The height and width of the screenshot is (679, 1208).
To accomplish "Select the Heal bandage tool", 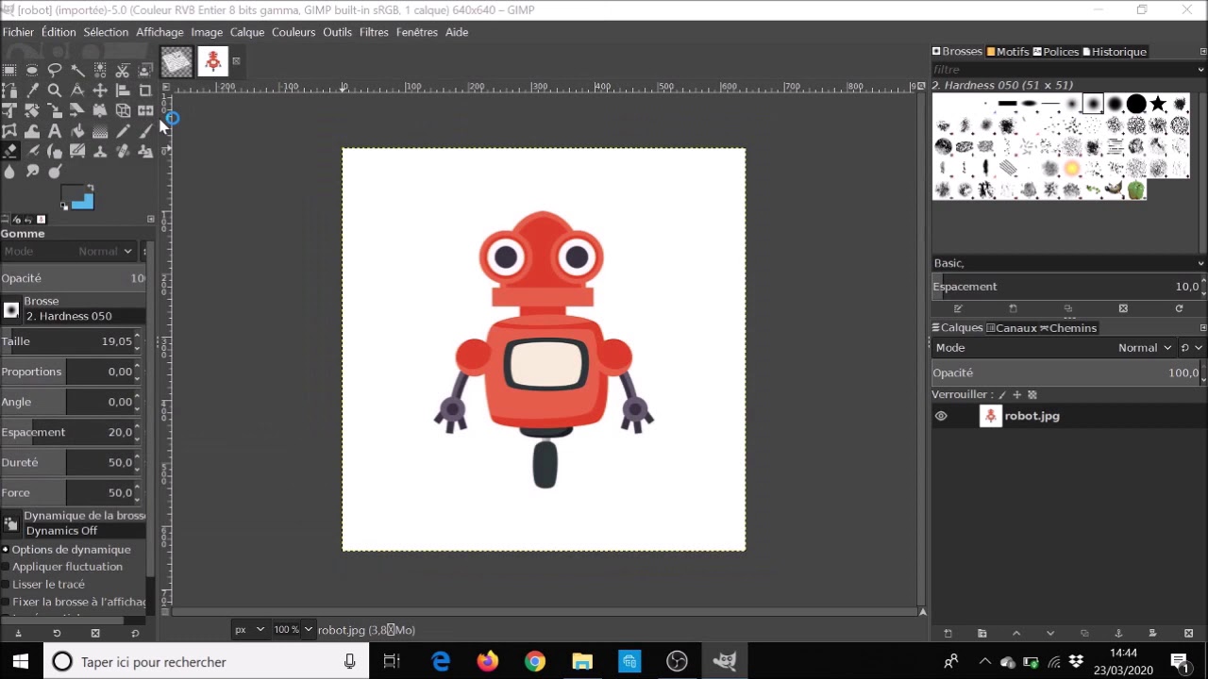I will point(123,151).
